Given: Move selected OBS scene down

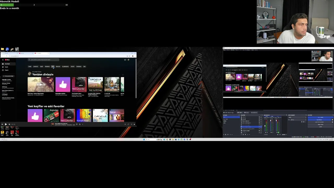Looking at the screenshot, I should [232, 134].
